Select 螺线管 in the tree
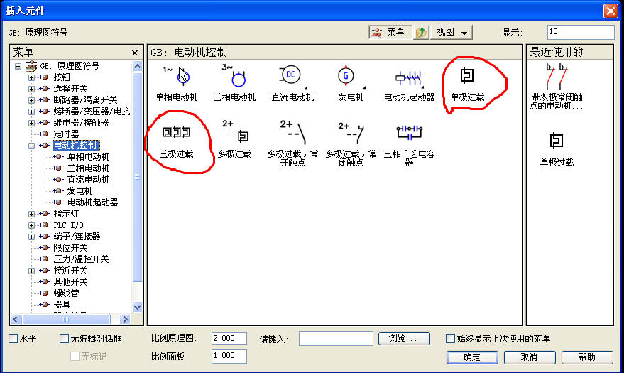Viewport: 624px width, 373px height. (66, 293)
